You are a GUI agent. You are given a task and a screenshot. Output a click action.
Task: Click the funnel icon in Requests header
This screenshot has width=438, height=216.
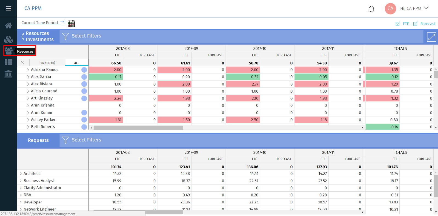click(65, 140)
